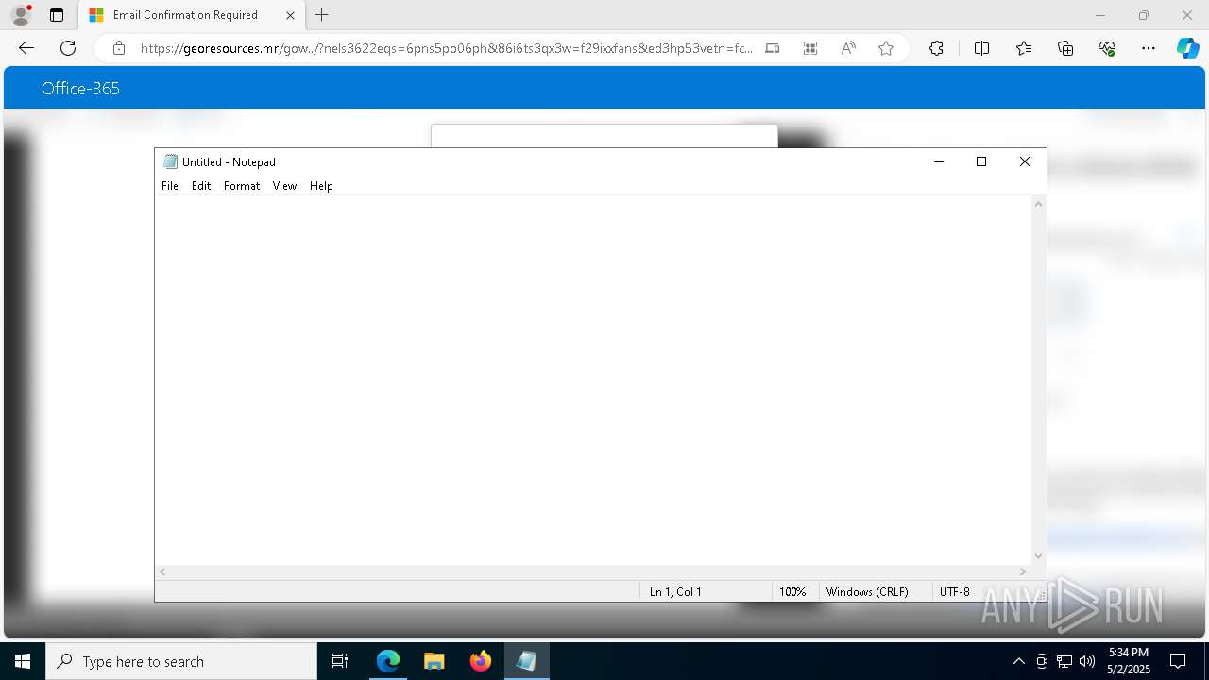Click the Notepad vertical scroll down arrow
1209x680 pixels.
click(x=1038, y=556)
